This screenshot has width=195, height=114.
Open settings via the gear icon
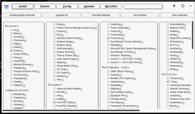(x=183, y=6)
